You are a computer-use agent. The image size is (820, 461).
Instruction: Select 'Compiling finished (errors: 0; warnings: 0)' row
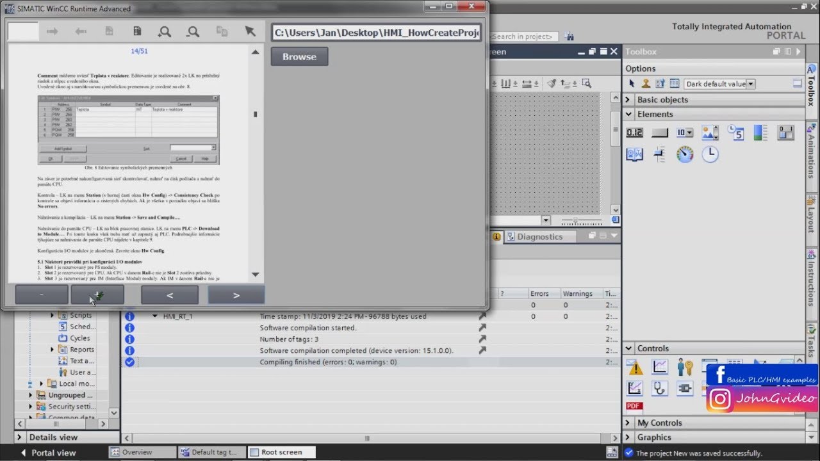click(x=370, y=362)
